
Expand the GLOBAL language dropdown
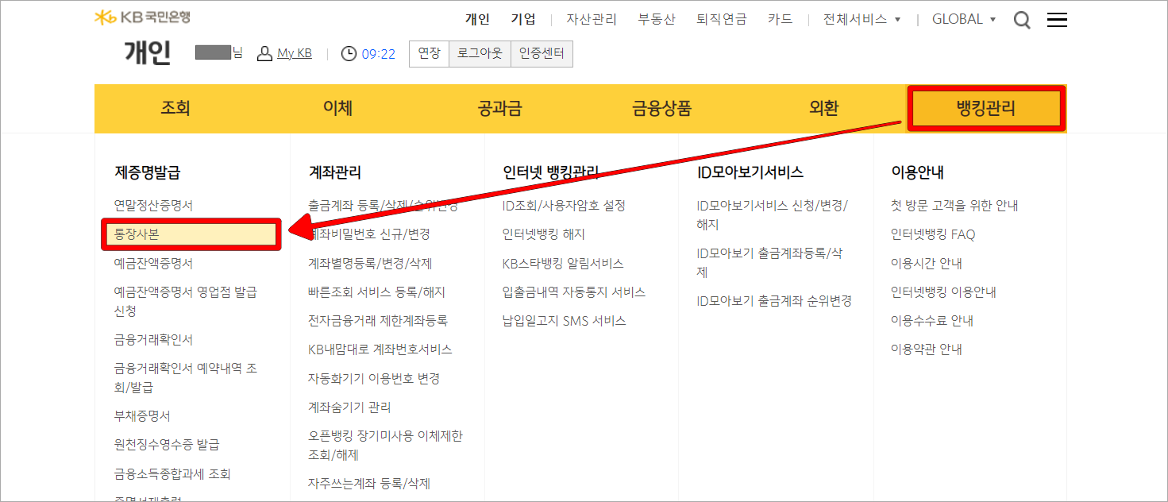(964, 19)
